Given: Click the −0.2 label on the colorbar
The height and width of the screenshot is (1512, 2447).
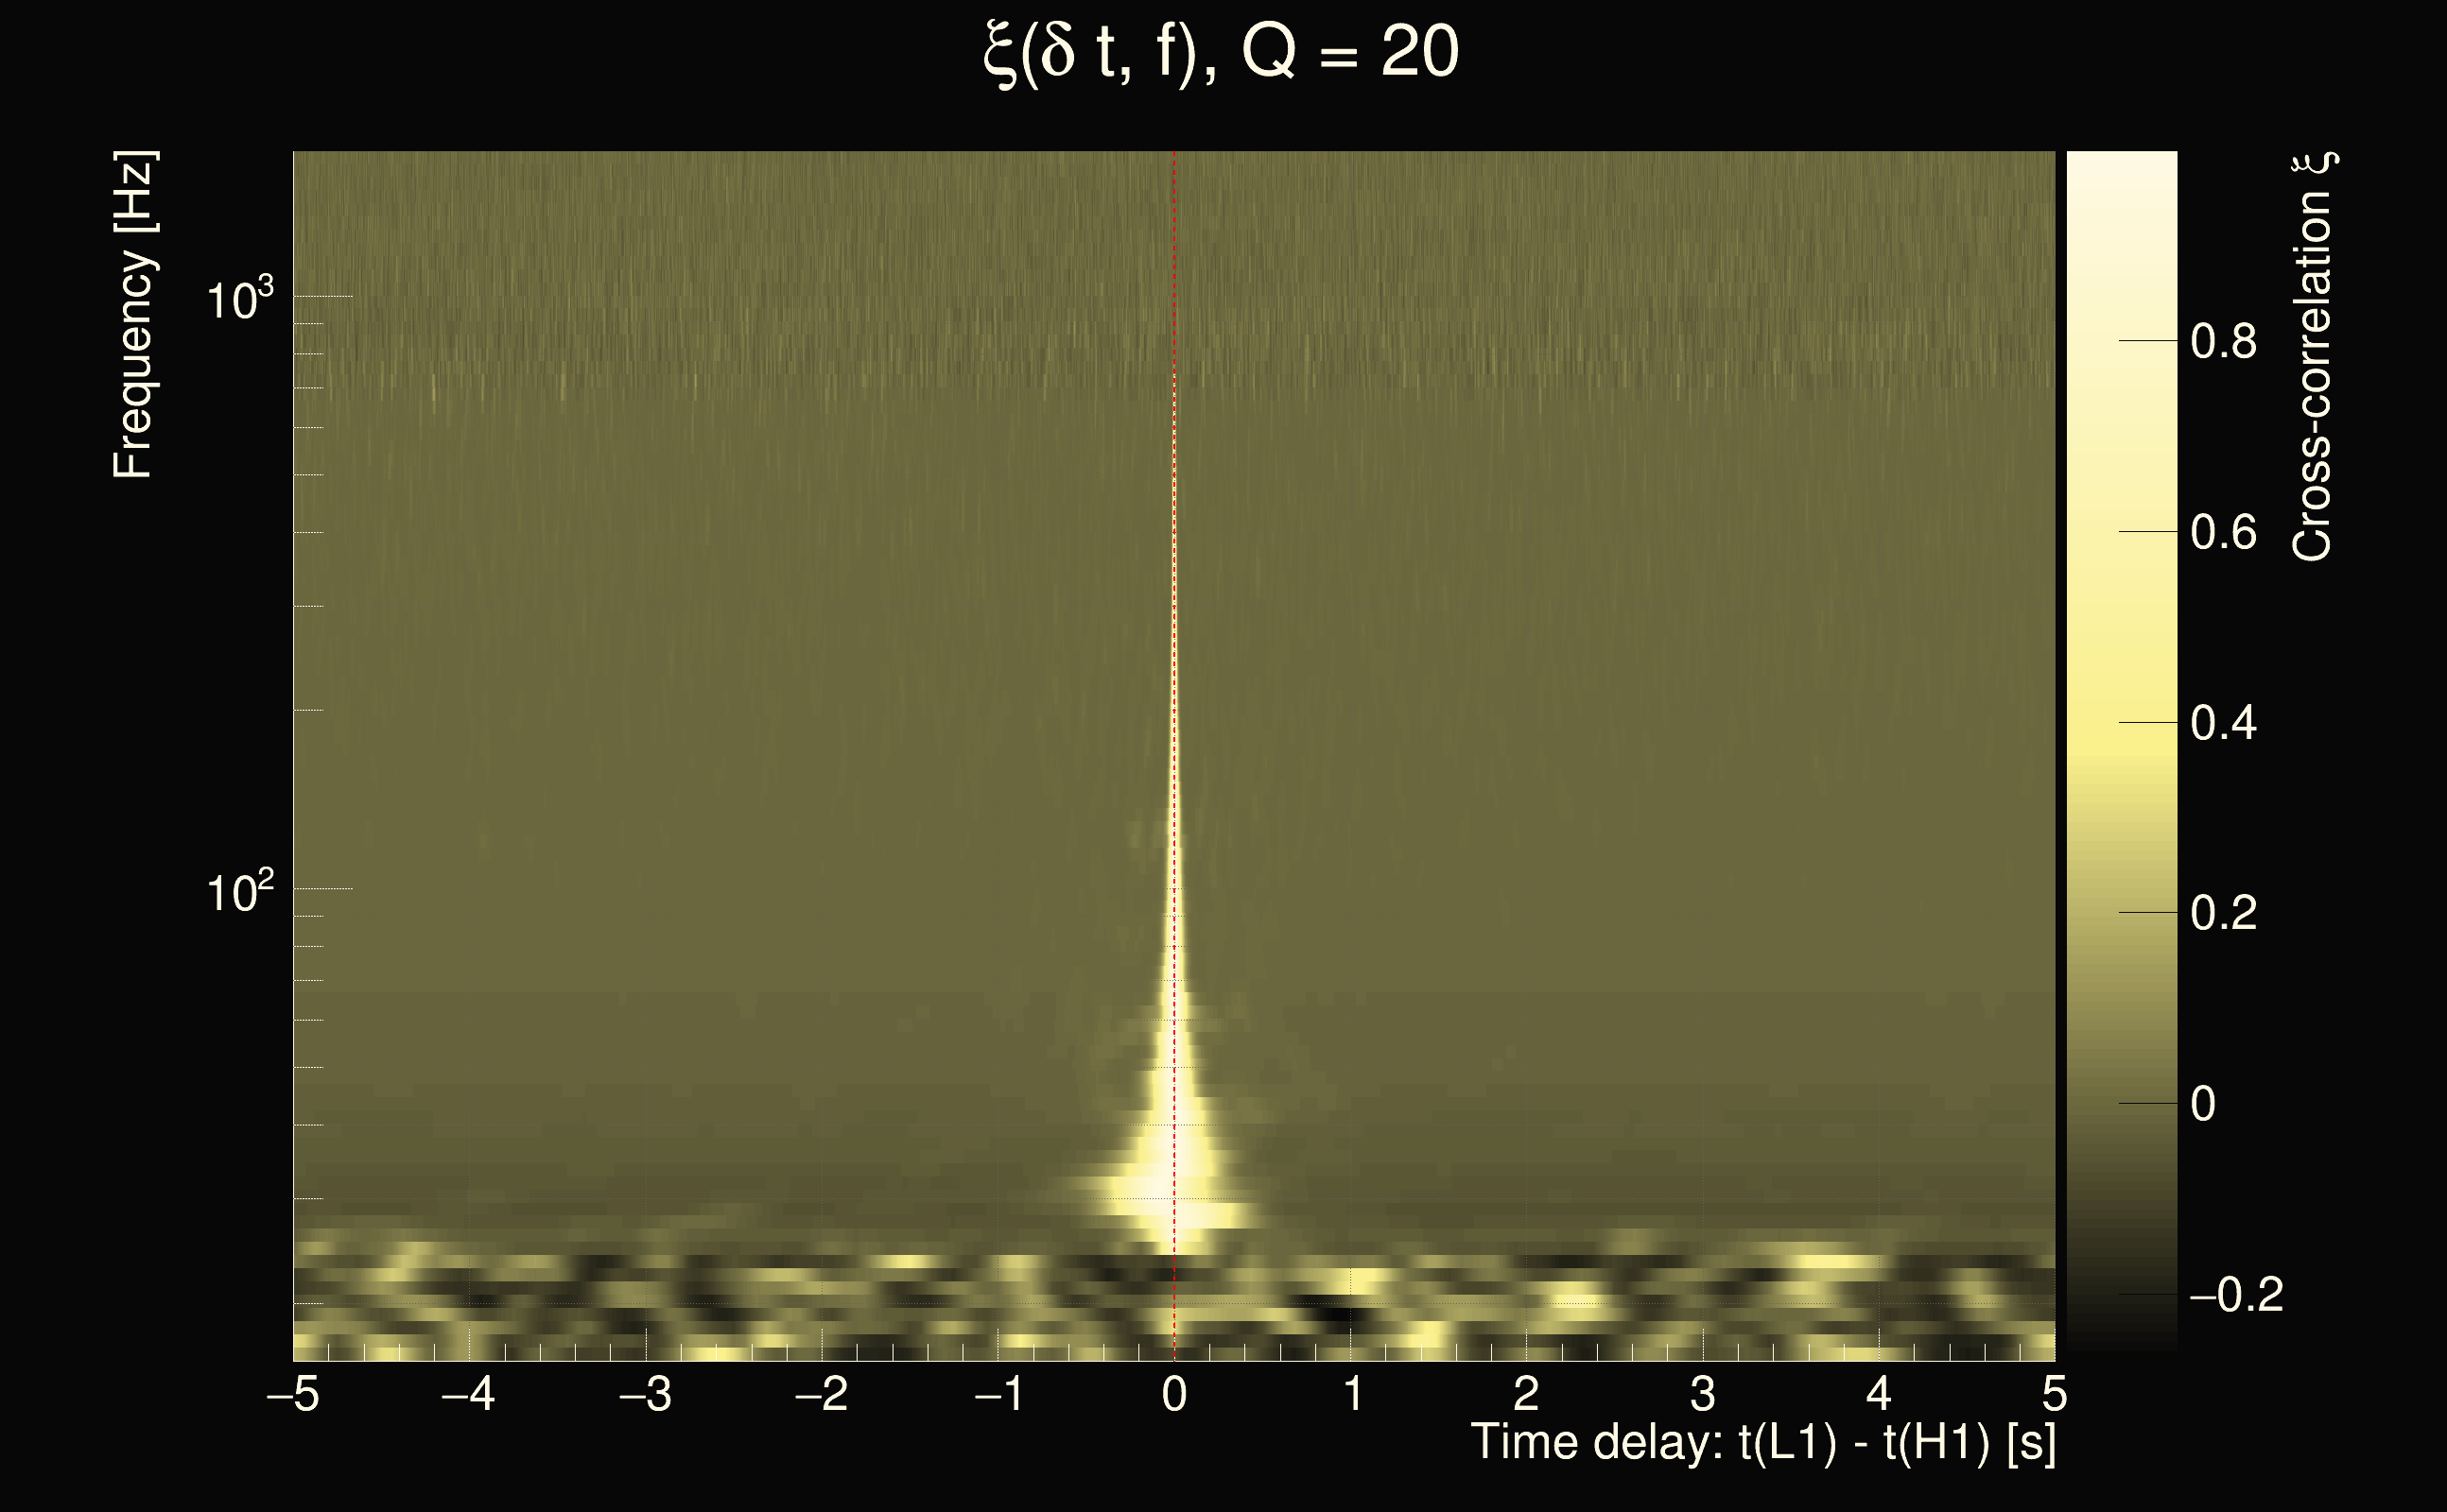Looking at the screenshot, I should (x=2235, y=1295).
